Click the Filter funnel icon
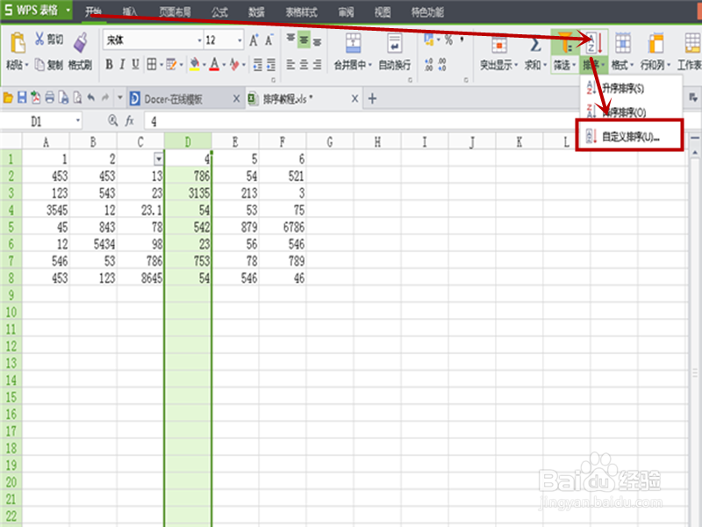 pos(565,43)
